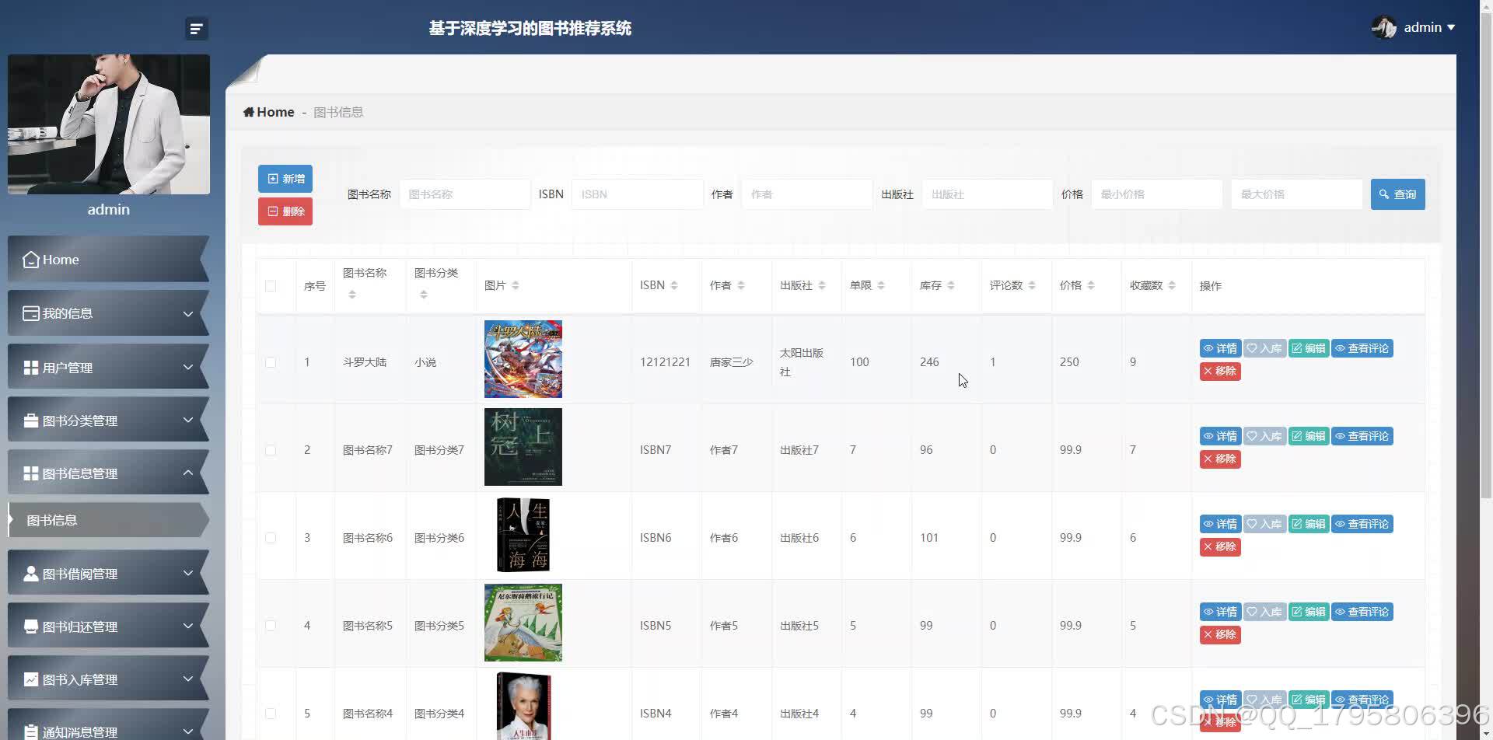
Task: Open the 图书名称5 cover thumbnail
Action: 523,623
